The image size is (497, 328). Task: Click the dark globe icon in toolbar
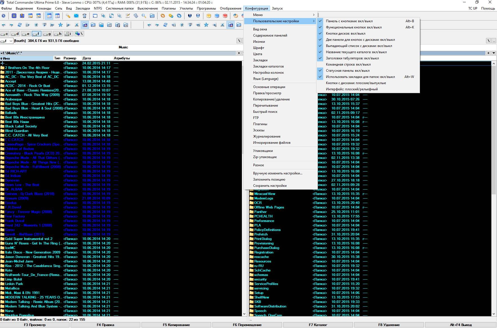pyautogui.click(x=190, y=16)
